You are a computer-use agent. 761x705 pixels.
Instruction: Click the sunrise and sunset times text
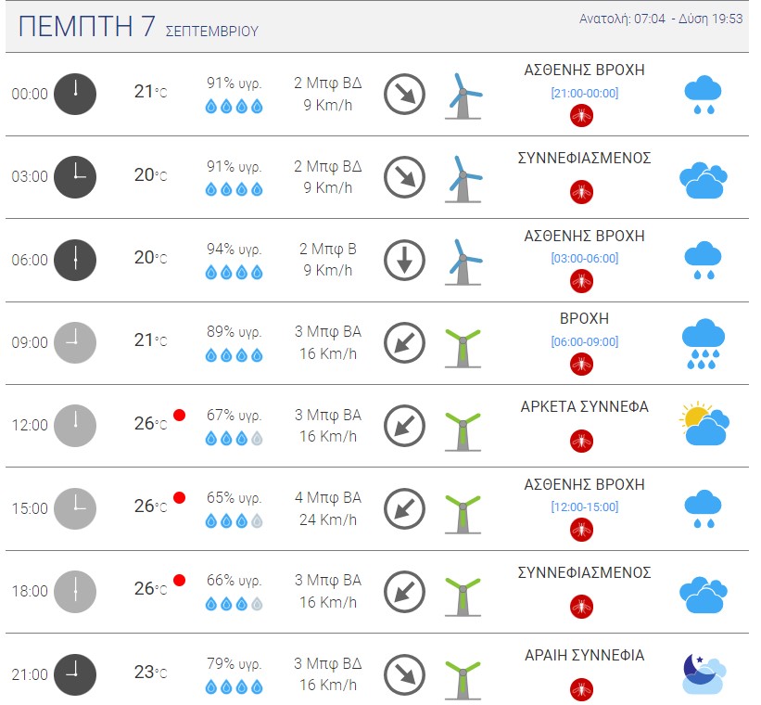coord(661,19)
